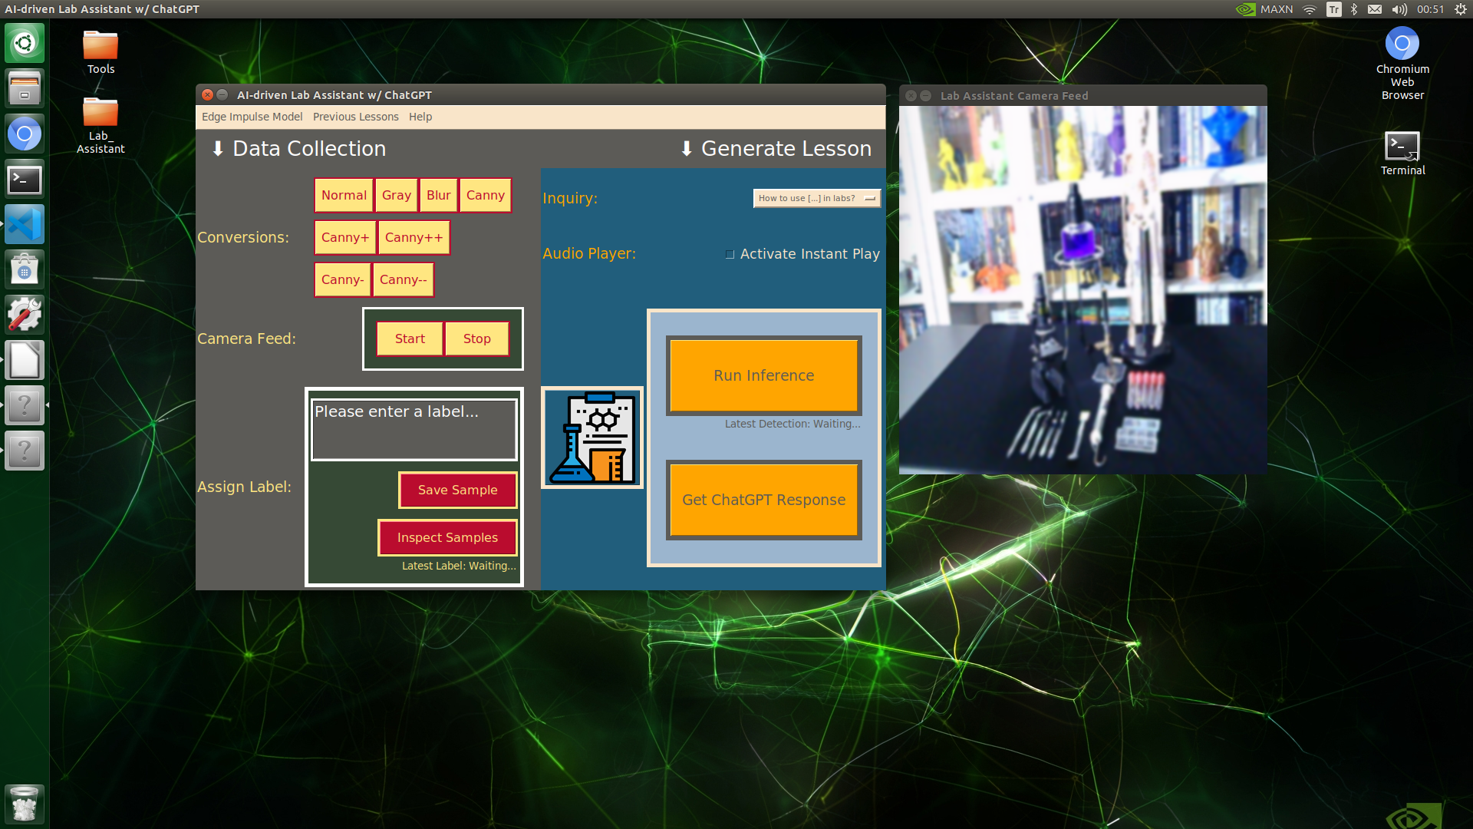This screenshot has height=829, width=1473.
Task: Open Visual Studio Code from dock
Action: pyautogui.click(x=25, y=225)
